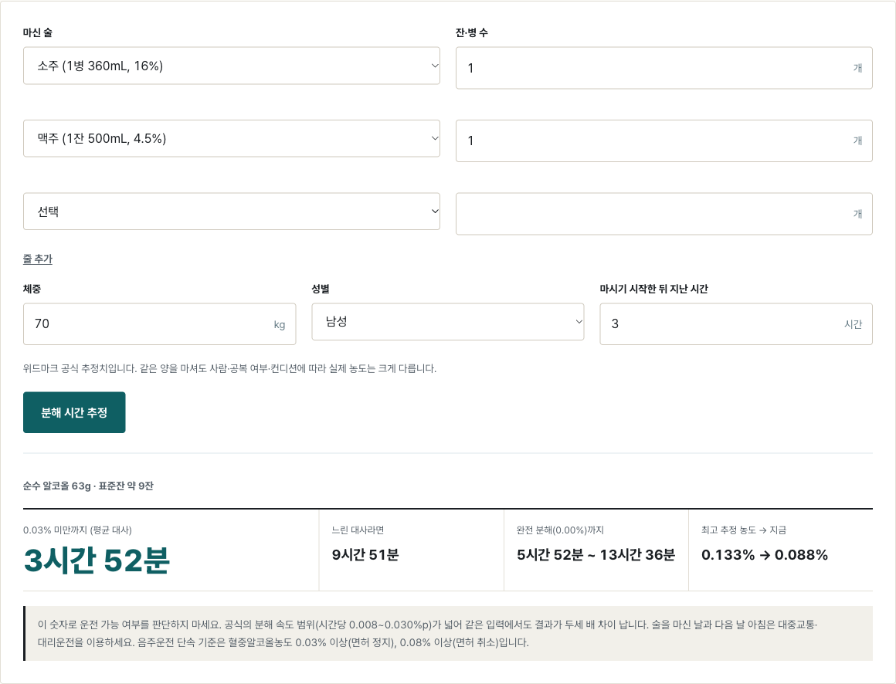Open the 성별 dropdown showing 남성

pos(448,321)
